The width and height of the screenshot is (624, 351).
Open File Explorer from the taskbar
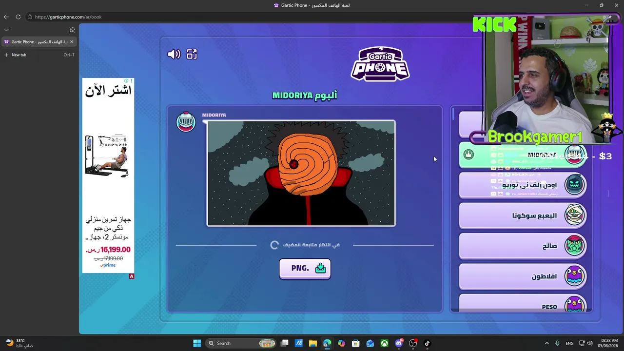point(313,343)
